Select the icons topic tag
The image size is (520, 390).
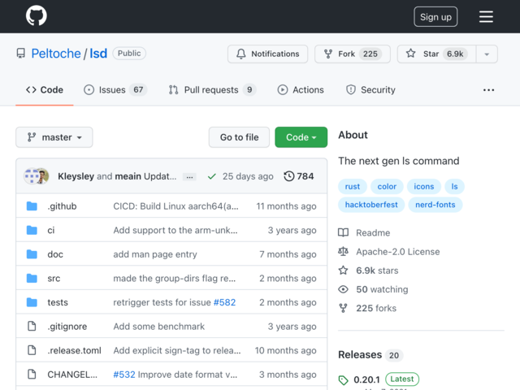(424, 186)
